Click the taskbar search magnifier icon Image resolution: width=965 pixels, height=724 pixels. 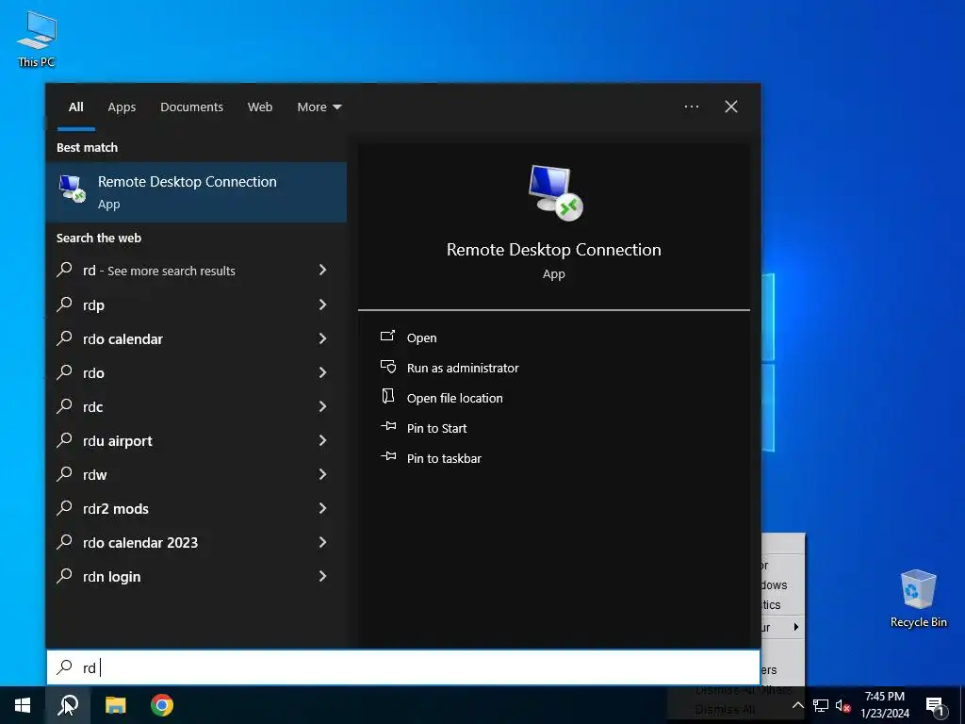click(x=68, y=705)
